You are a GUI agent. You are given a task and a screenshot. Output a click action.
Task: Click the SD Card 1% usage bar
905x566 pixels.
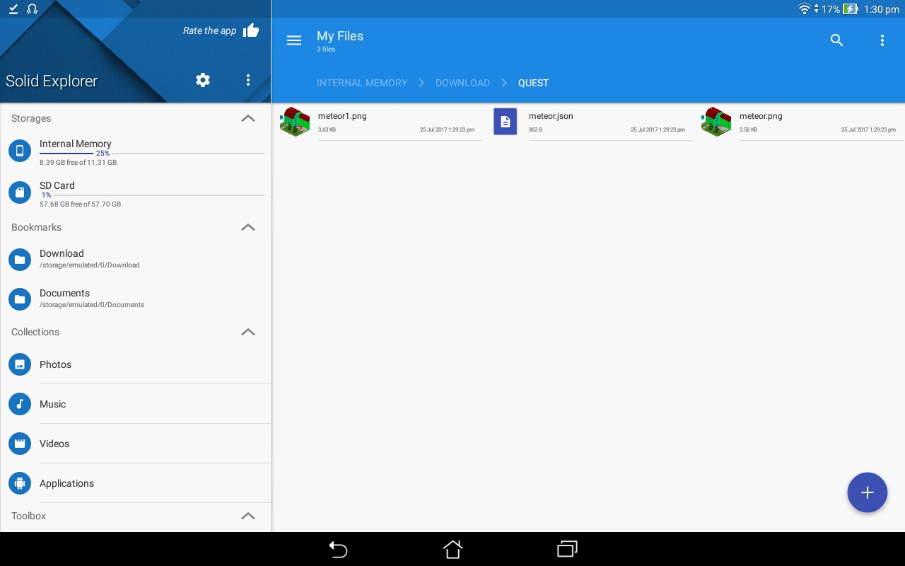click(152, 195)
